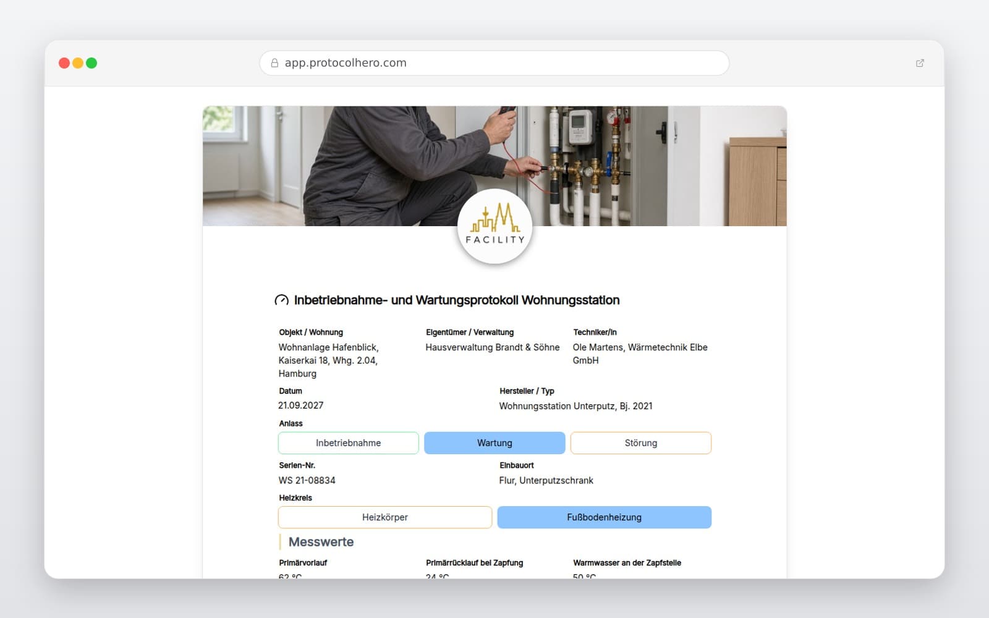Click the text Flur, Unterputzschrank
Image resolution: width=989 pixels, height=618 pixels.
coord(546,480)
